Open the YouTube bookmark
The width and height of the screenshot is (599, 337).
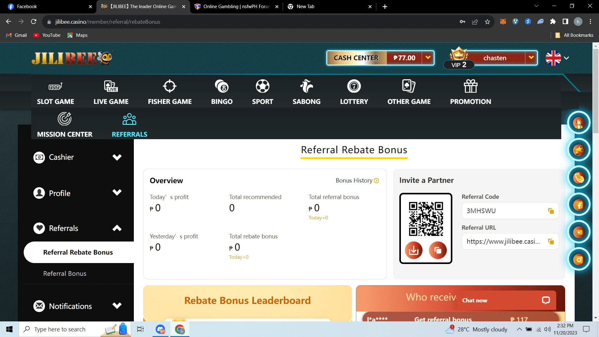click(x=47, y=35)
